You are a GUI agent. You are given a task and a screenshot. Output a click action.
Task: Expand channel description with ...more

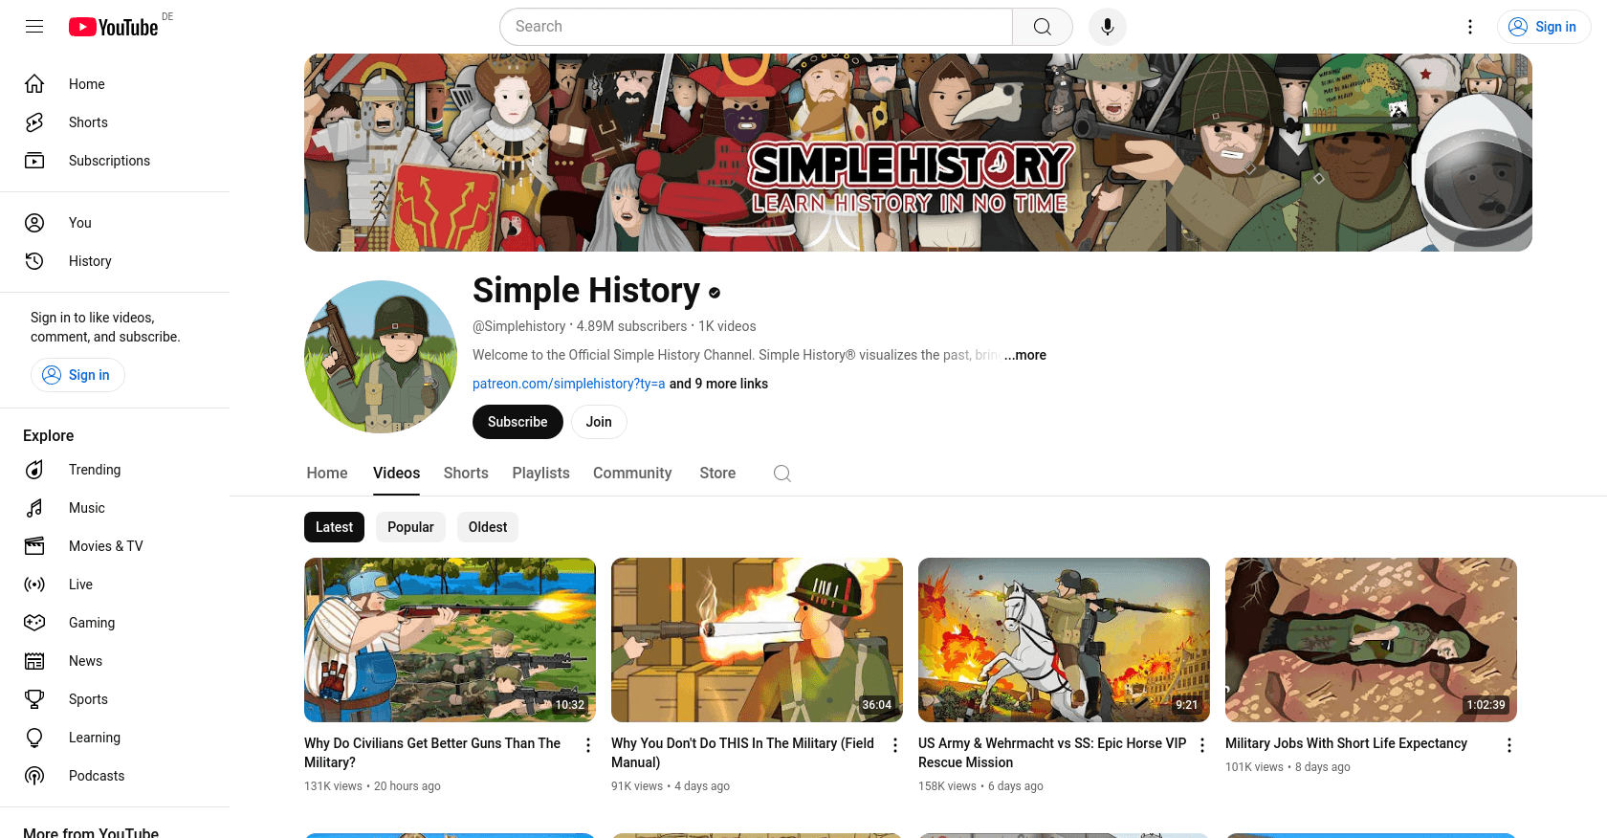pyautogui.click(x=1024, y=355)
